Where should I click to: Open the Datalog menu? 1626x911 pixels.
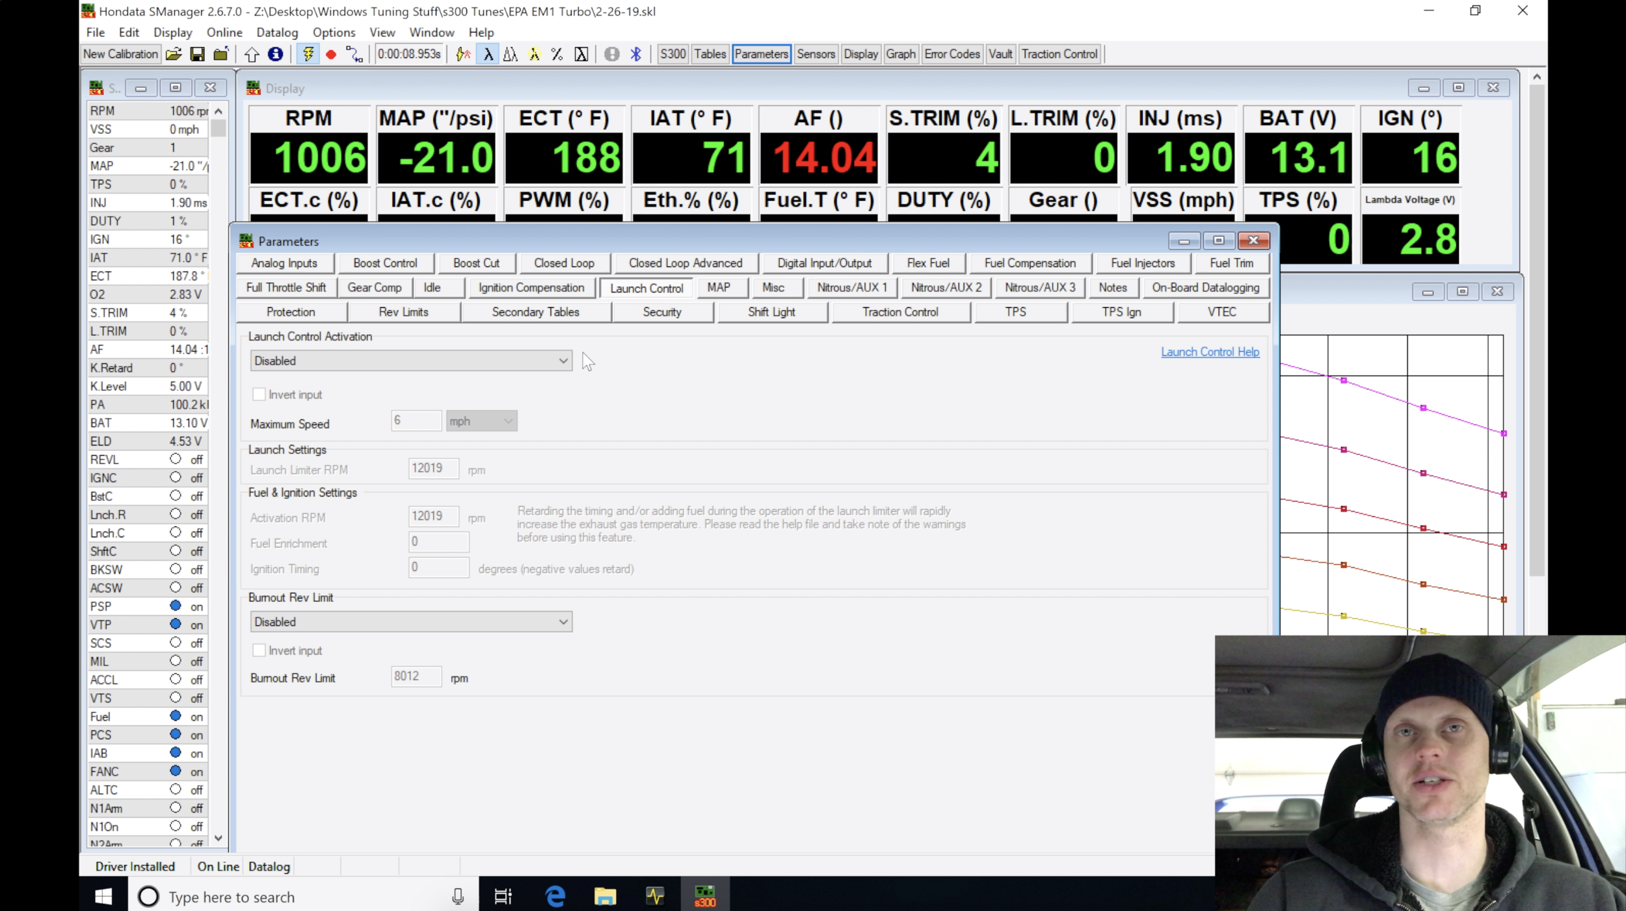pyautogui.click(x=277, y=32)
